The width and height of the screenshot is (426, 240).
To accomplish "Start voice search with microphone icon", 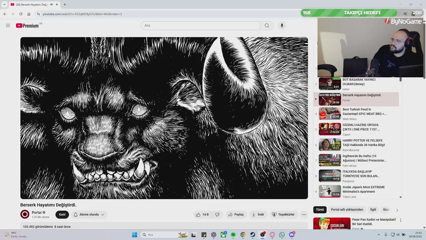I will point(282,26).
